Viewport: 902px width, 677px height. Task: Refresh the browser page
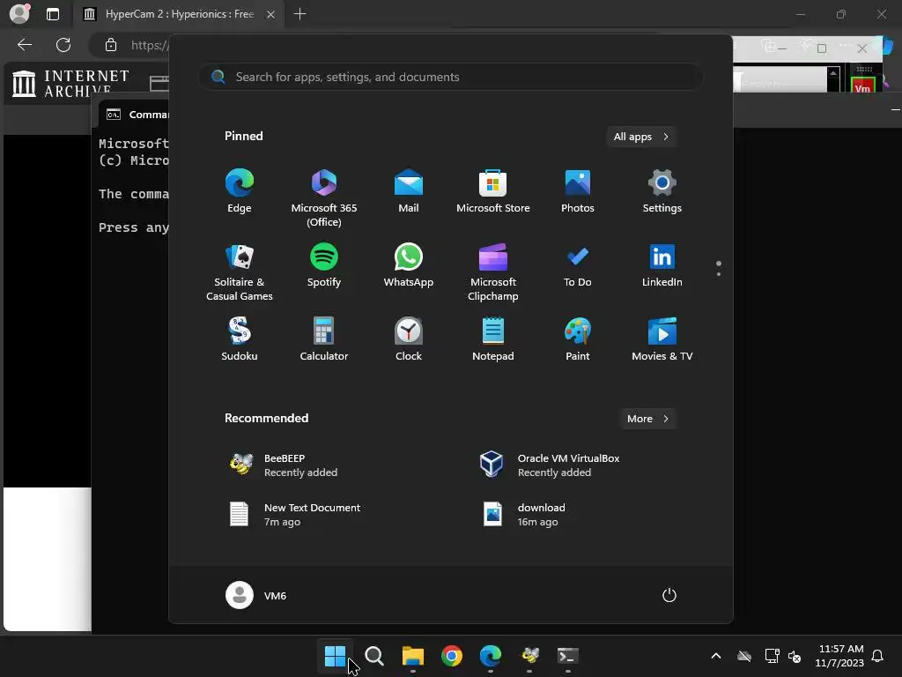[63, 45]
